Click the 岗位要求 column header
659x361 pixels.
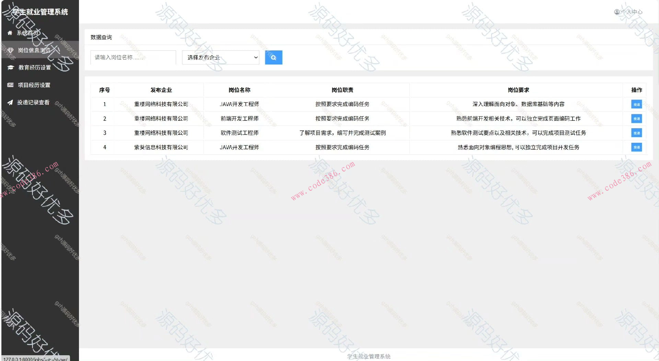(x=518, y=90)
